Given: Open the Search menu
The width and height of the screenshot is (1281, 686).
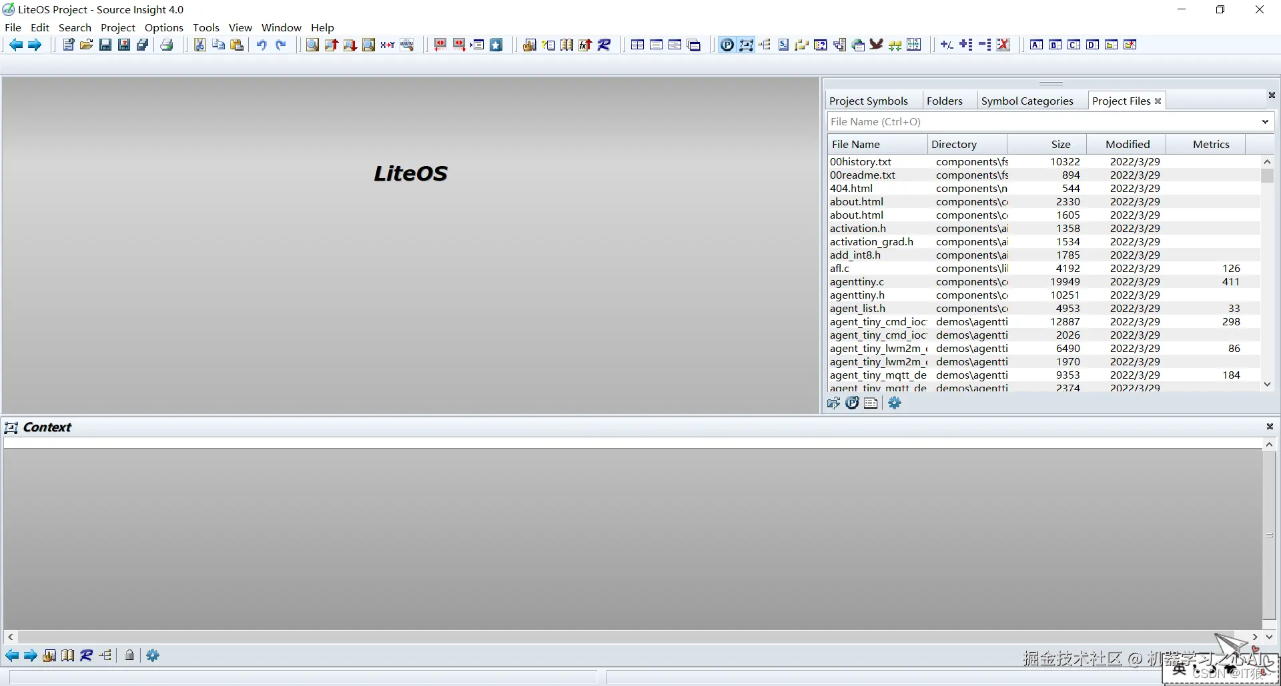Looking at the screenshot, I should click(75, 27).
